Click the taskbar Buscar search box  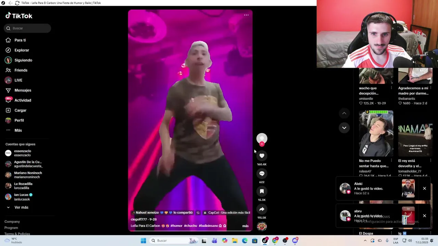tap(174, 241)
